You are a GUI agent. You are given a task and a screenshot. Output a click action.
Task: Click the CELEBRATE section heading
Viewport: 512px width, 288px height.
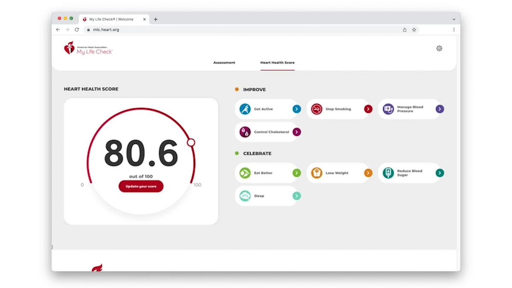point(257,154)
